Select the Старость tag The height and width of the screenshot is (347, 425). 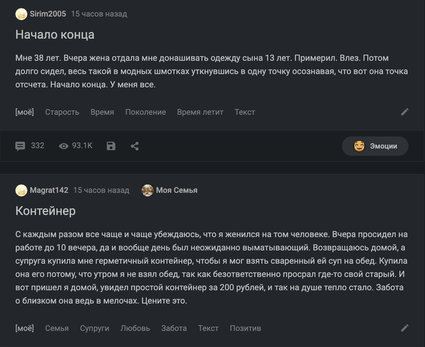pyautogui.click(x=62, y=112)
